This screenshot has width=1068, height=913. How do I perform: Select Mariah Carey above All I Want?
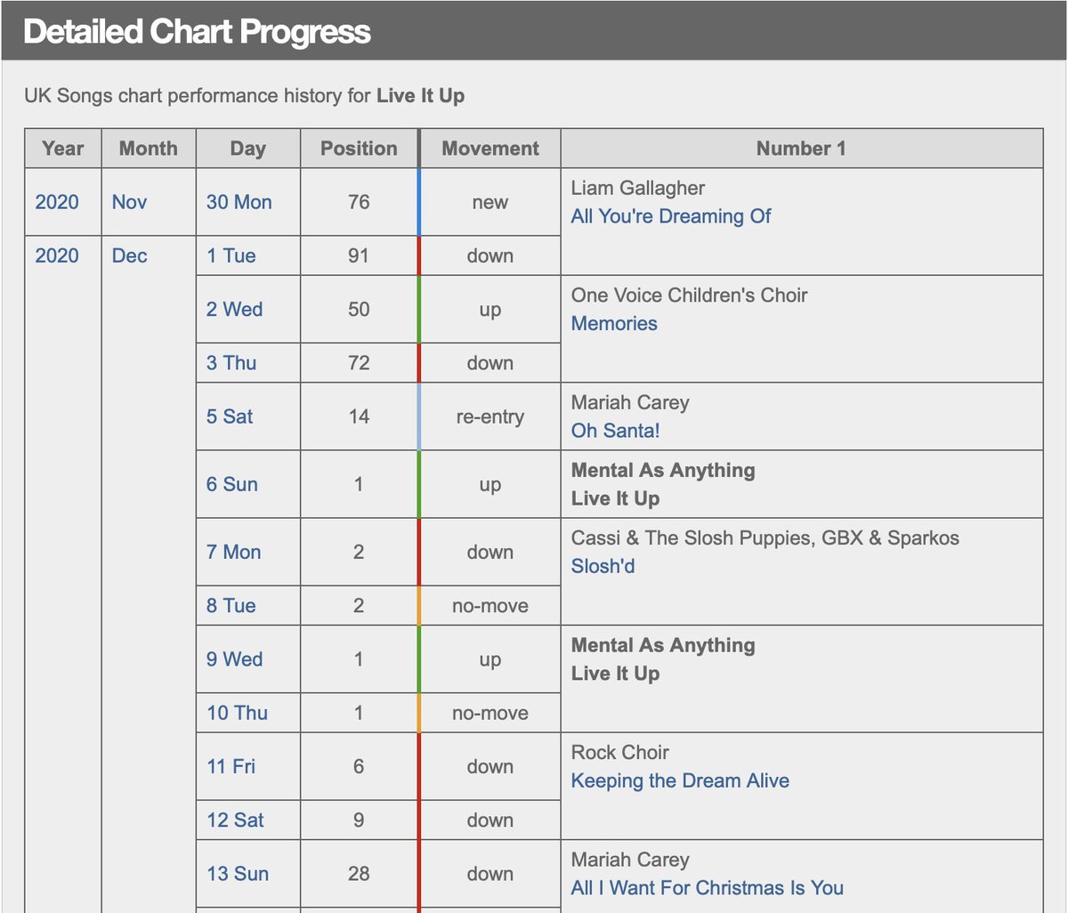click(x=630, y=860)
